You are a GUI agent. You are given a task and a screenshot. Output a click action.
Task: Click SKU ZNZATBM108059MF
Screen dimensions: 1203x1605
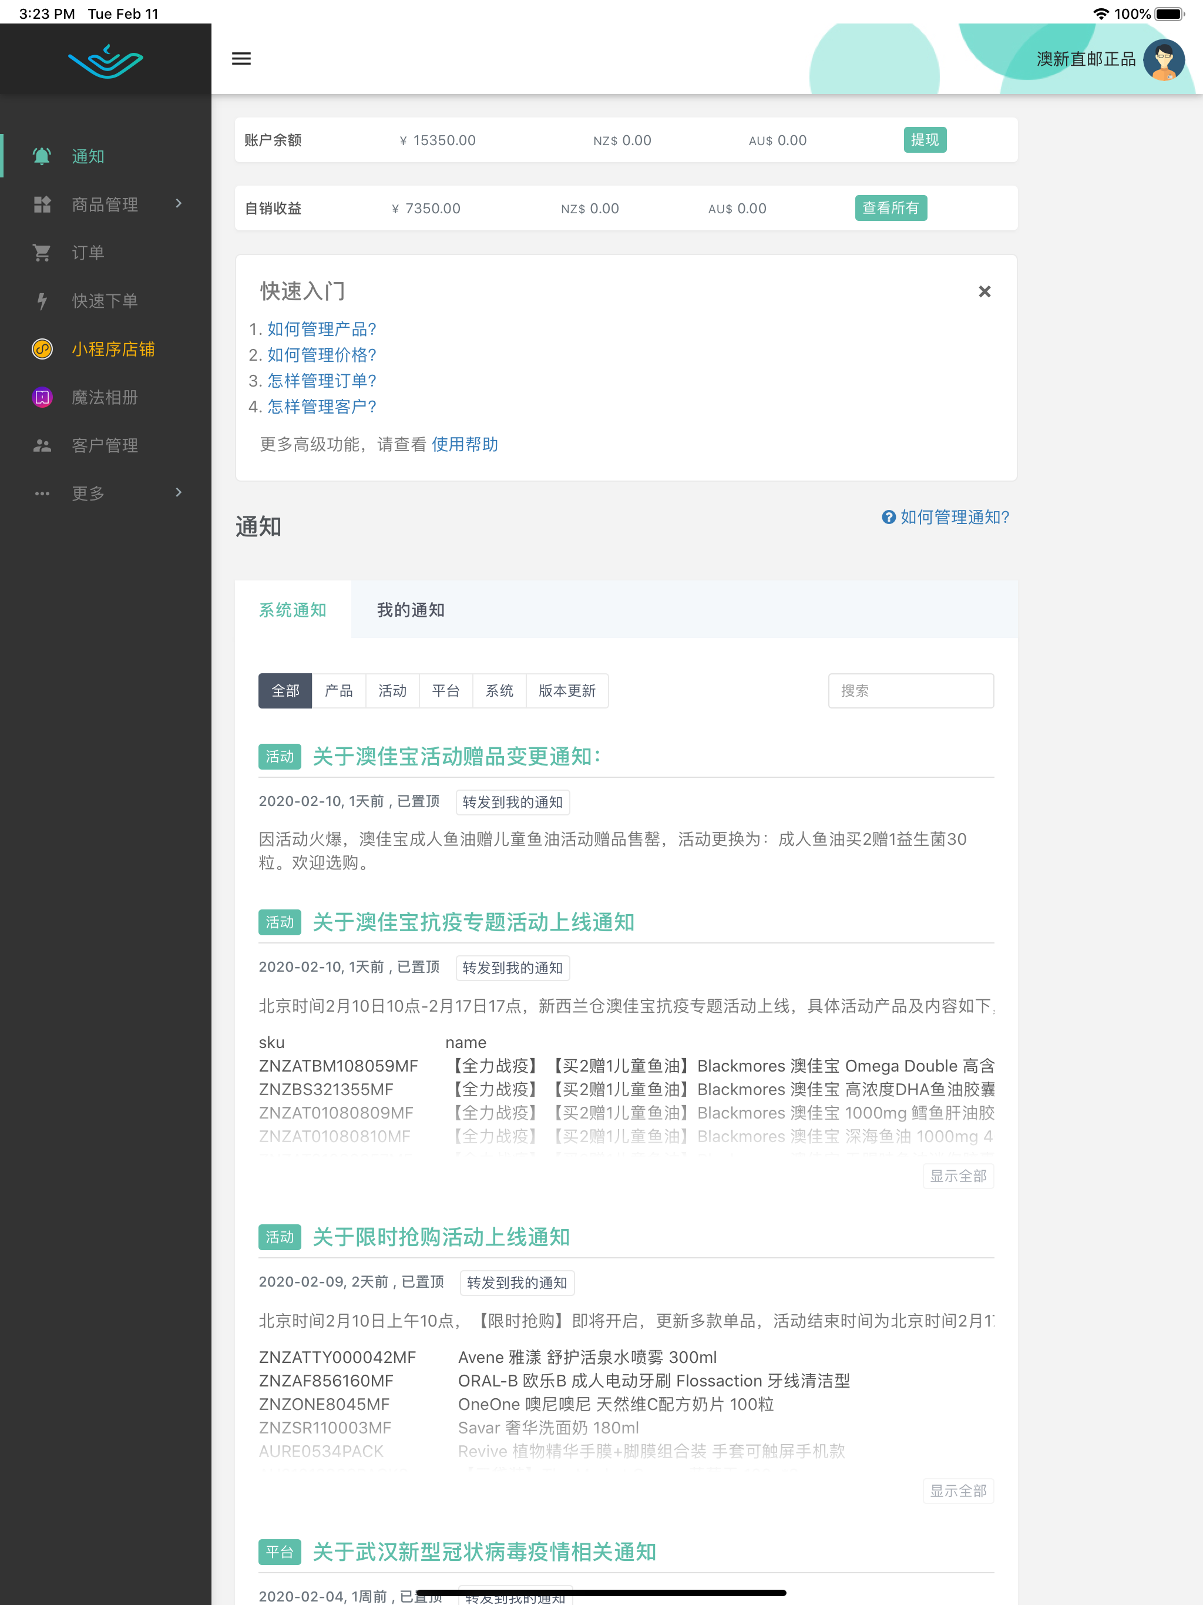338,1065
